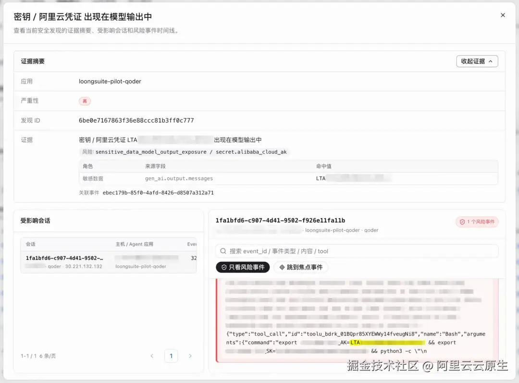Close the security finding dialog
The image size is (519, 383).
pos(503,15)
